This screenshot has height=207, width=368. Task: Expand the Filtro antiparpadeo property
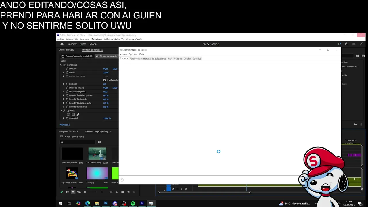[x=64, y=91]
